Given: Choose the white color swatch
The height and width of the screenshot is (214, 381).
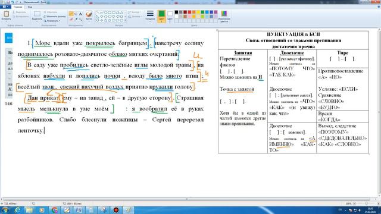Looking at the screenshot, I should coord(177,16).
